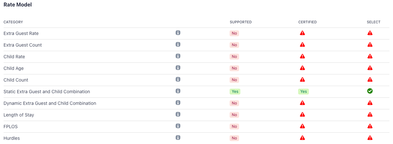
Task: Click info icon for Length of Stay
Action: [x=178, y=114]
